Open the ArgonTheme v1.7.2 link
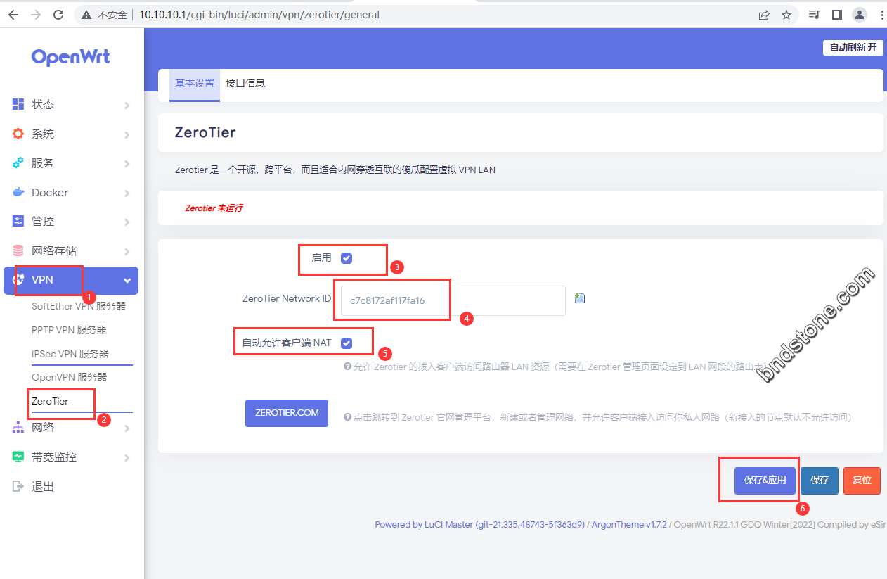The image size is (887, 579). tap(630, 524)
